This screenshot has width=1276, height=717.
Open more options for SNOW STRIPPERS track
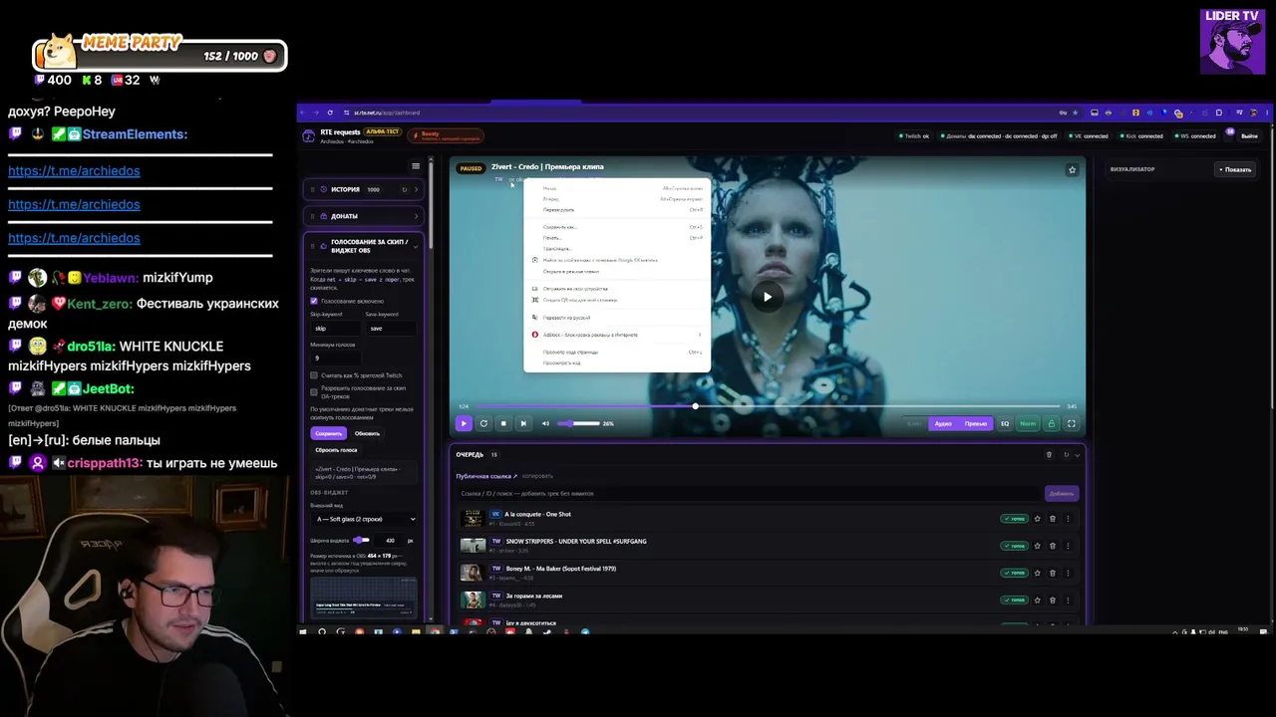(x=1068, y=546)
